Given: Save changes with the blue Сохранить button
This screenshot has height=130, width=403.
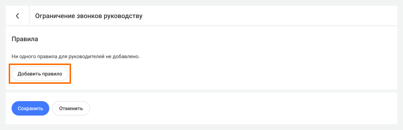Looking at the screenshot, I should coord(30,108).
